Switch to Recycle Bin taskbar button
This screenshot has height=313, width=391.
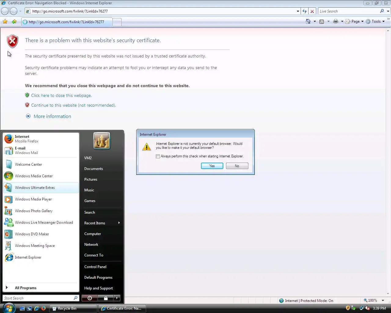pyautogui.click(x=73, y=308)
